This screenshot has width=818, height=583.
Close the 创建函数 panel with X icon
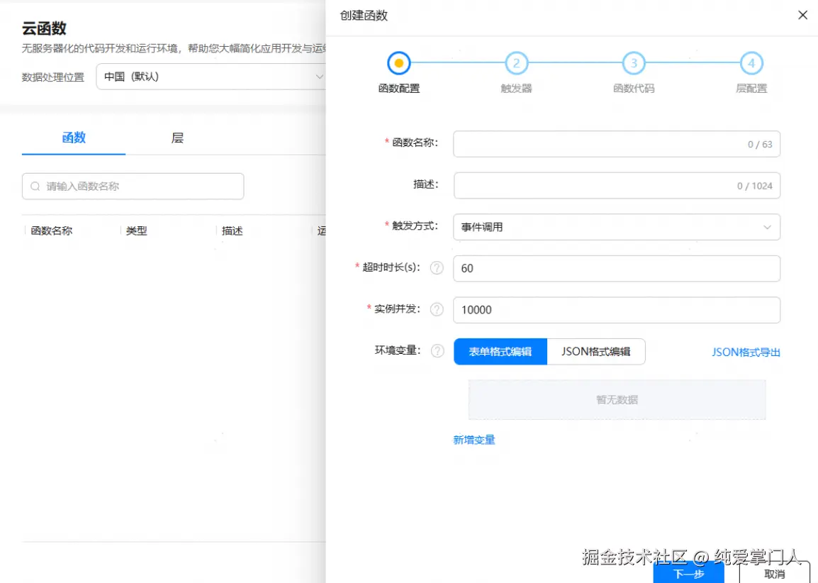coord(802,15)
